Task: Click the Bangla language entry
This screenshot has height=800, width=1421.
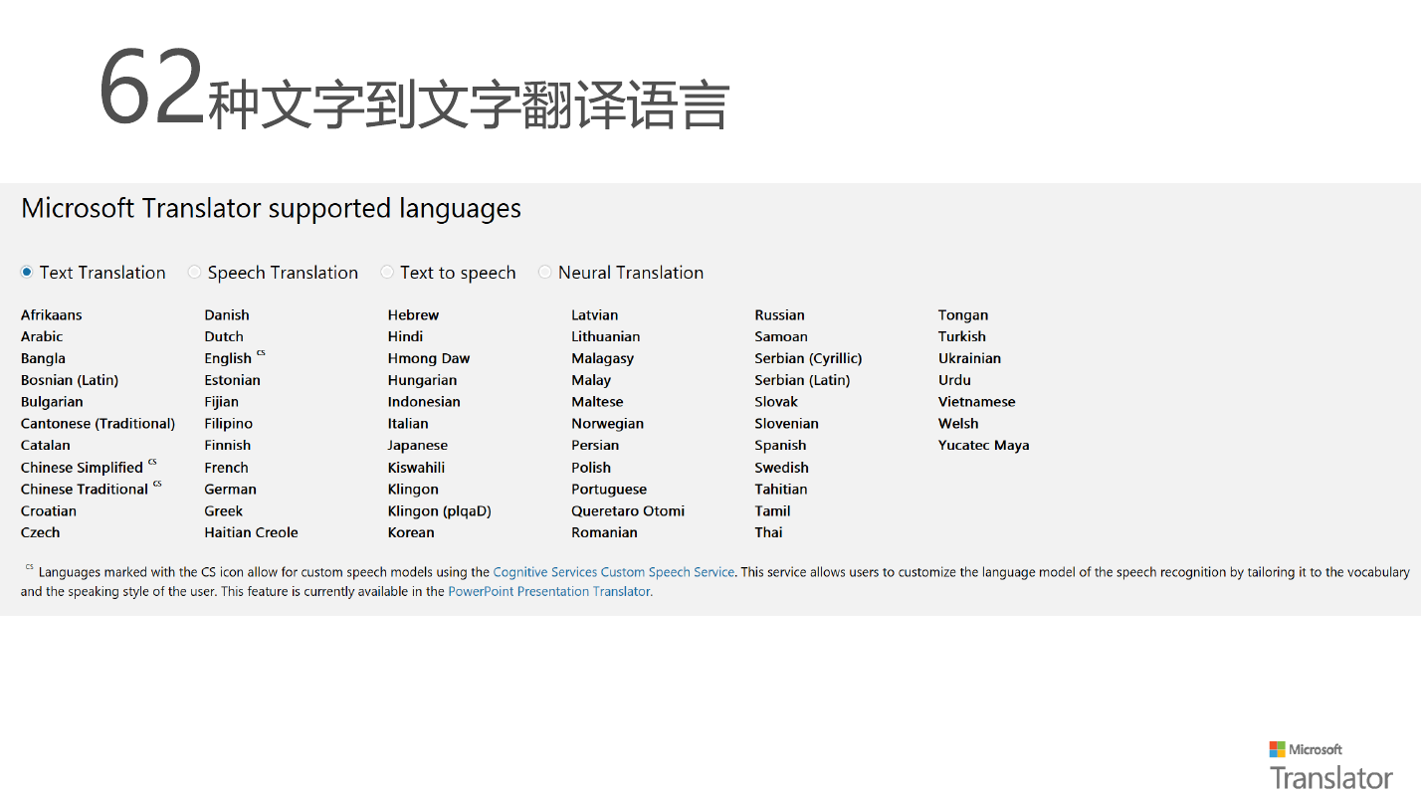Action: pyautogui.click(x=43, y=358)
